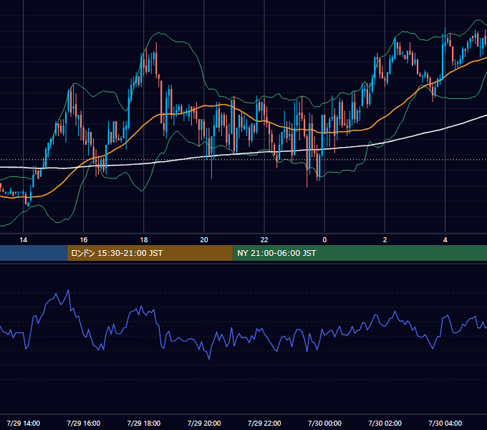The width and height of the screenshot is (487, 430).
Task: Click the 7/29 18:00 date label
Action: (x=144, y=423)
